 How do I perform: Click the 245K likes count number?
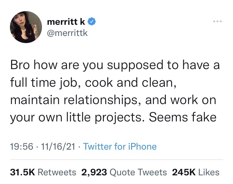(183, 172)
